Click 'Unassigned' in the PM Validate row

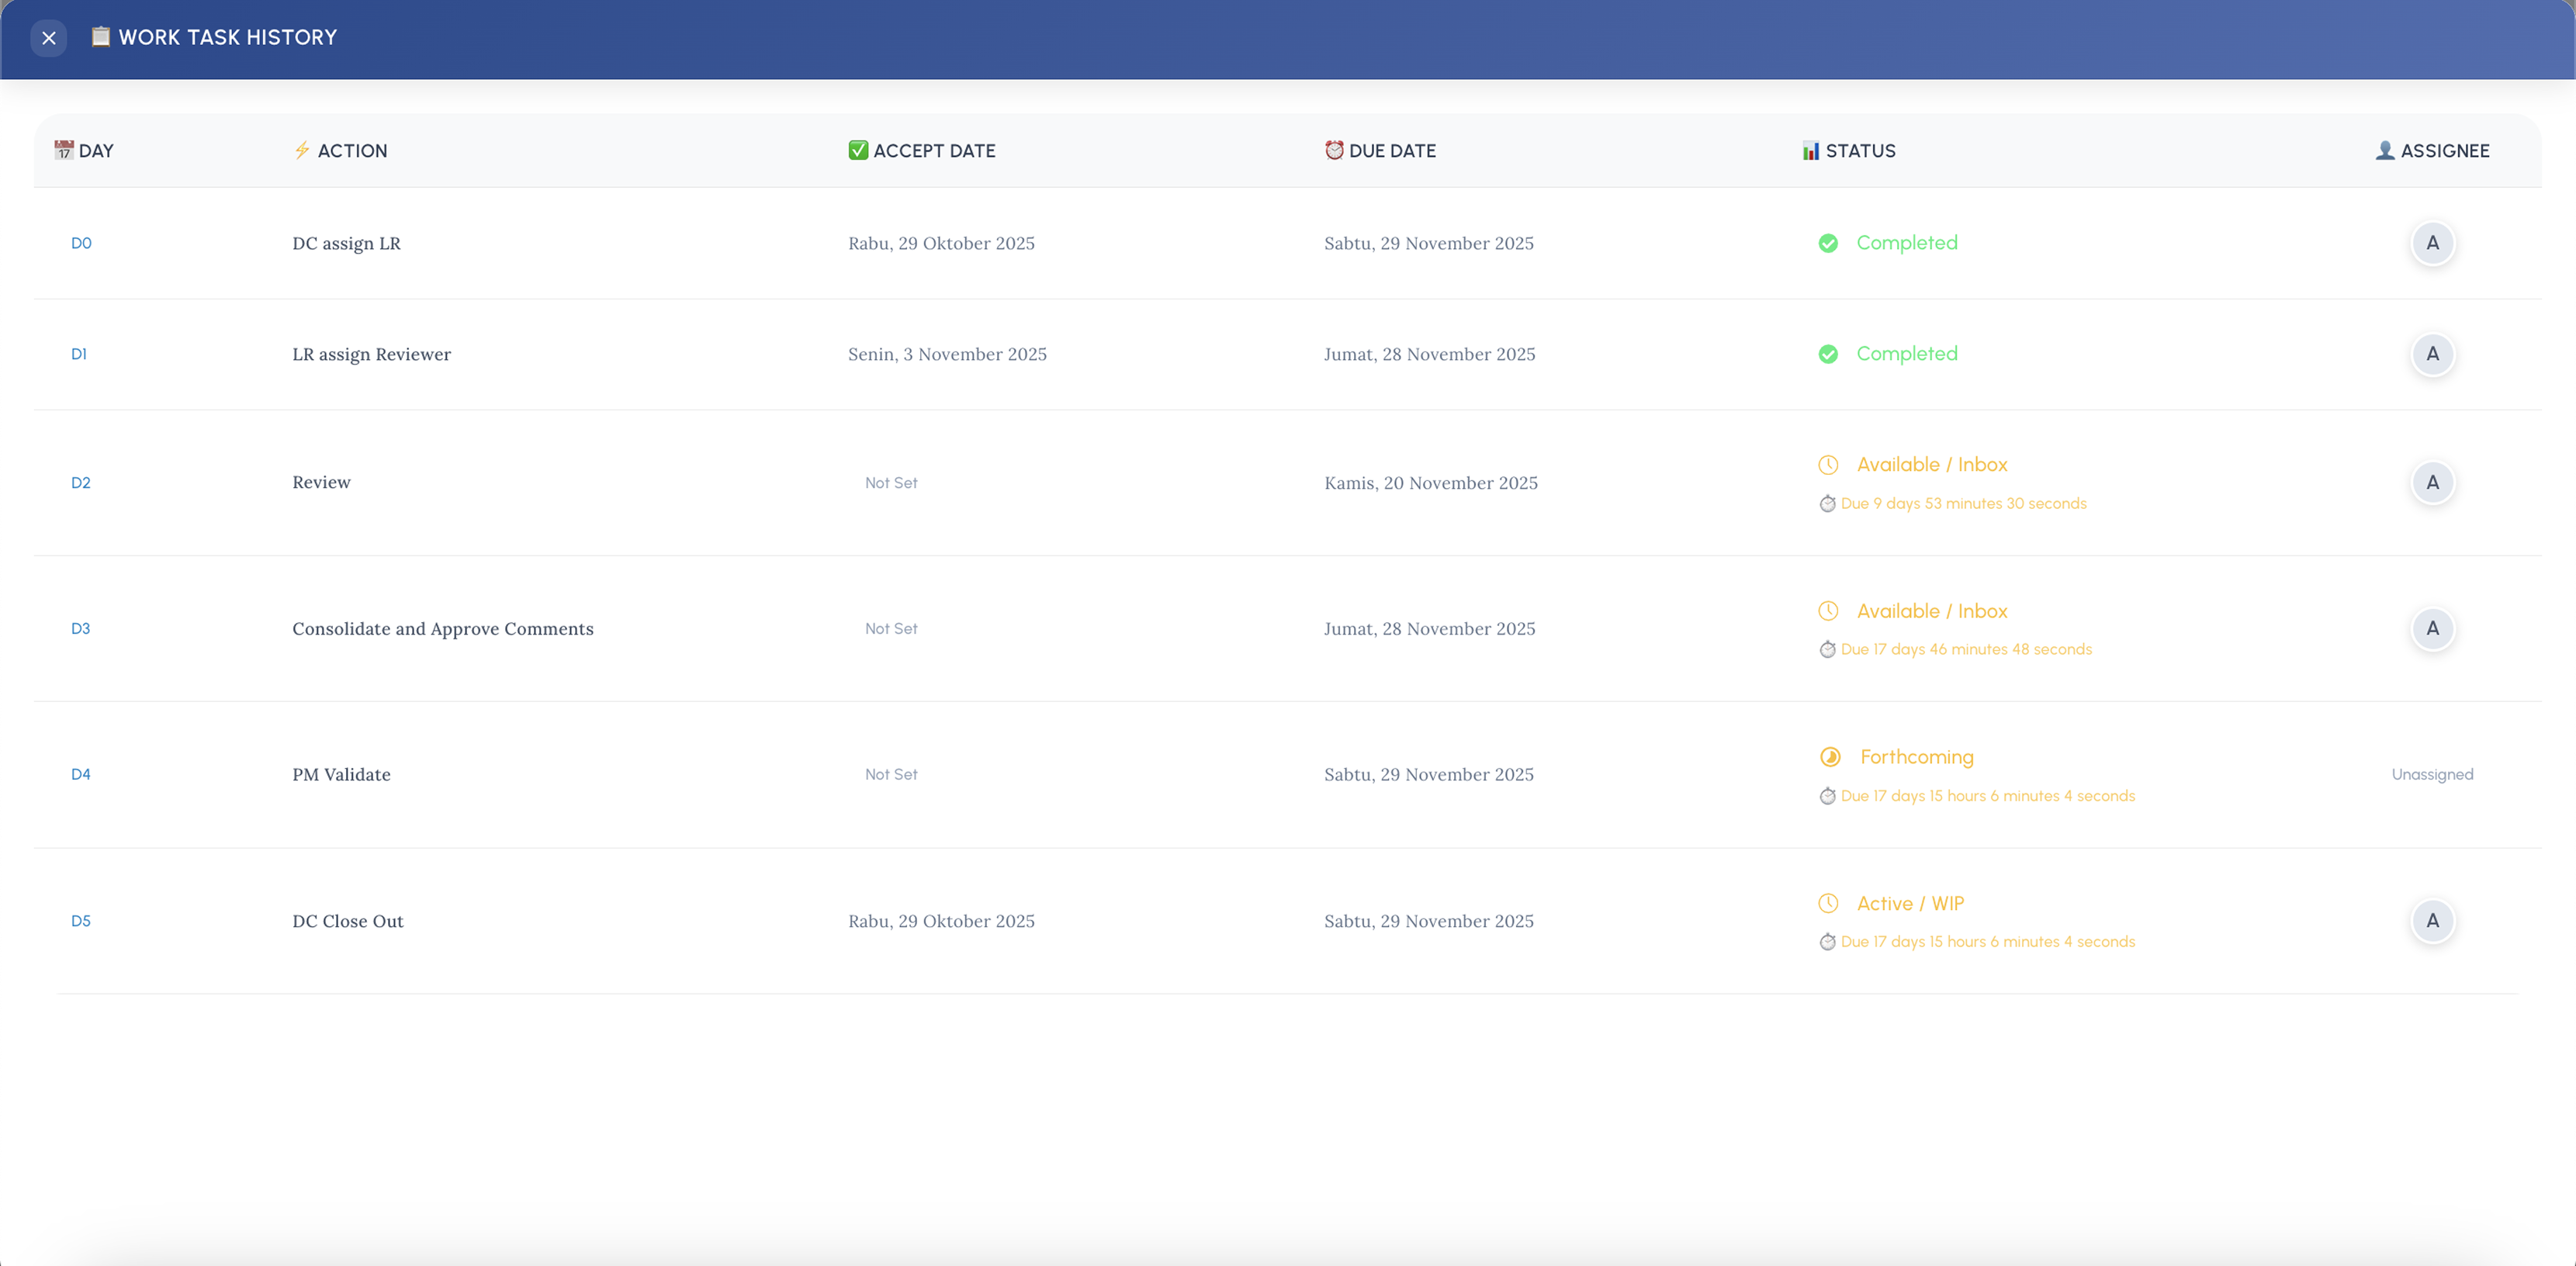pyautogui.click(x=2432, y=775)
